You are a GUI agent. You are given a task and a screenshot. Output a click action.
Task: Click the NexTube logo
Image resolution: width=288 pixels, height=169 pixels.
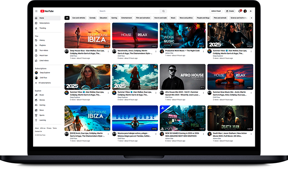pyautogui.click(x=47, y=11)
